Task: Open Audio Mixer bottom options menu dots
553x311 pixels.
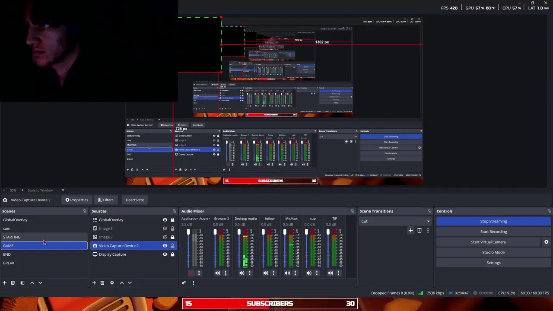Action: 193,283
